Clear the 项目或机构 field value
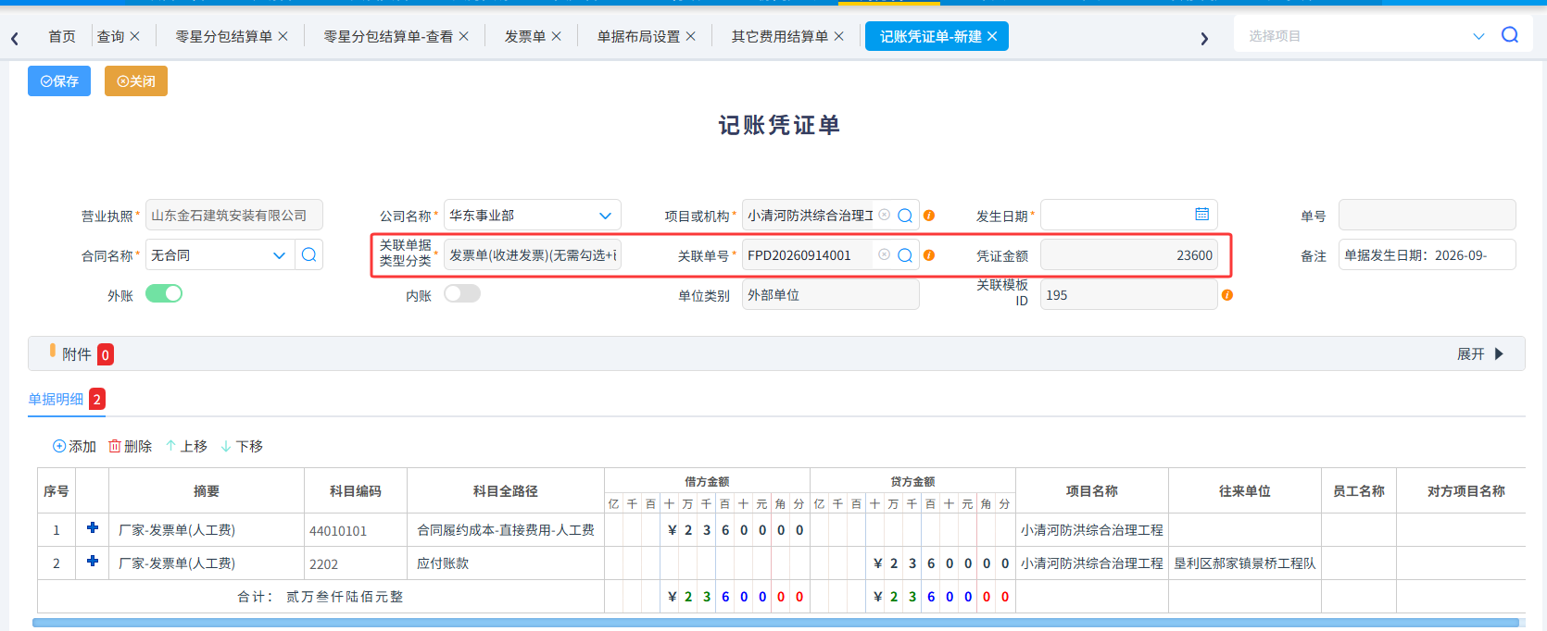This screenshot has height=631, width=1547. coord(885,215)
